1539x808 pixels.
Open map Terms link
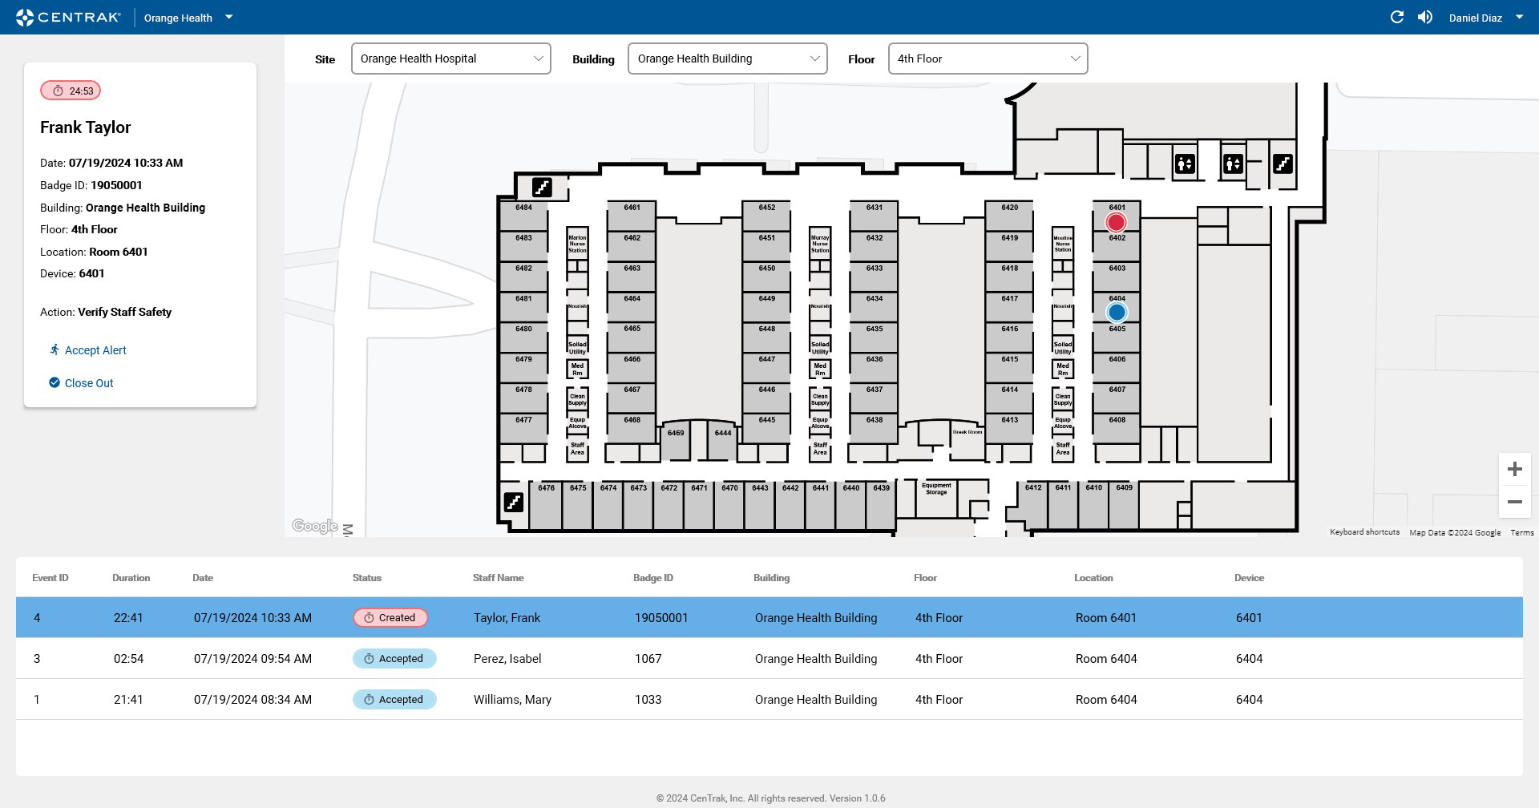pyautogui.click(x=1522, y=532)
